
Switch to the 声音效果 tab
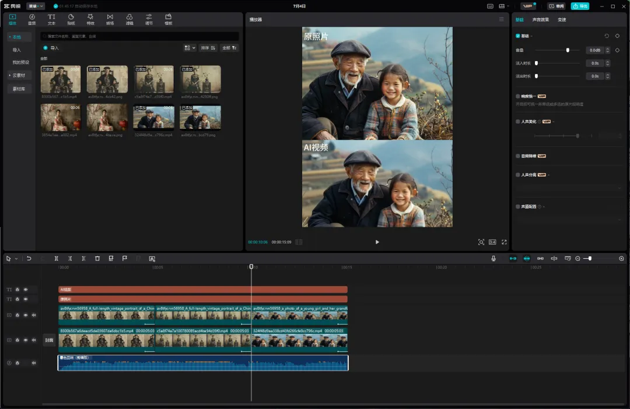click(540, 20)
